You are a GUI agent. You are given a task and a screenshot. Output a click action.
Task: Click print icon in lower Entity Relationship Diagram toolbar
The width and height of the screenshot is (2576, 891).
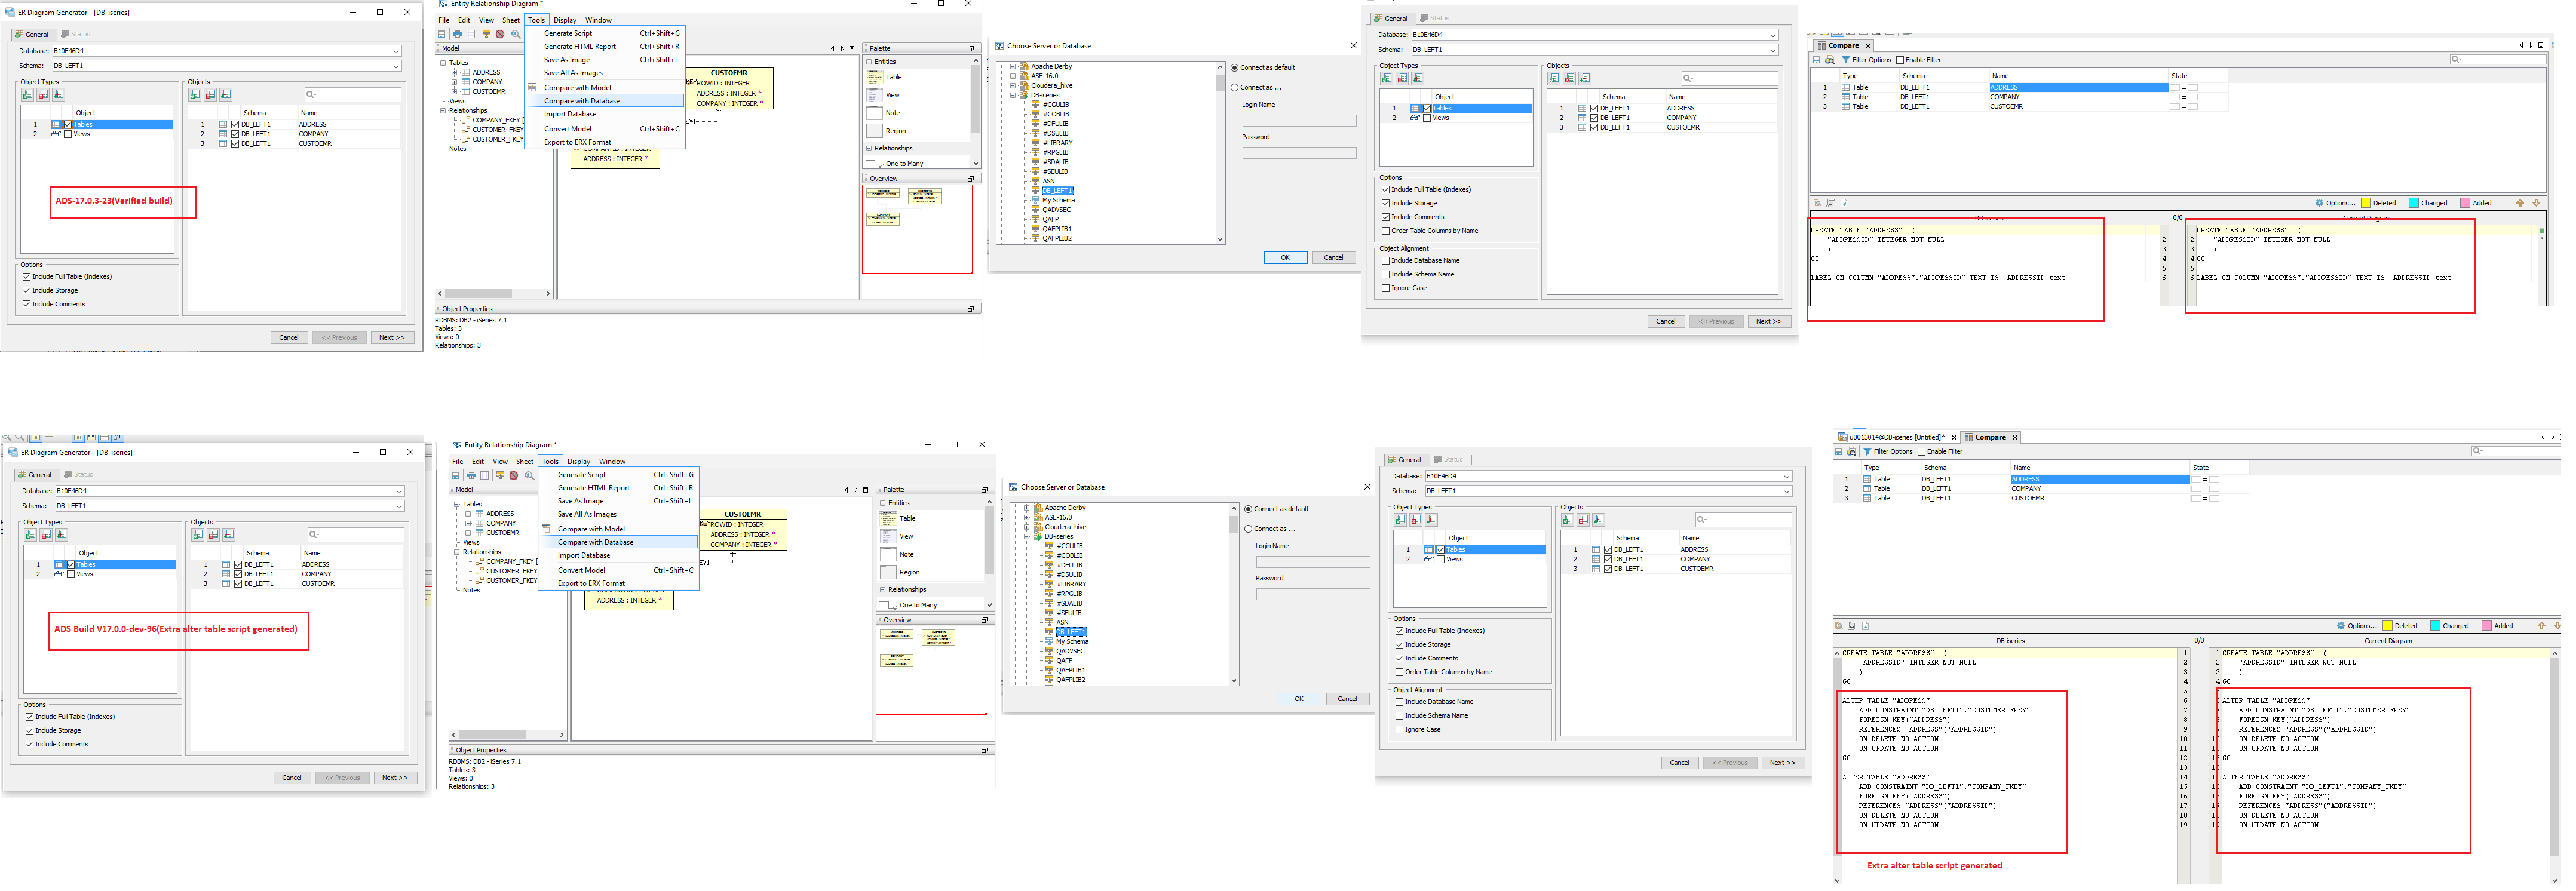coord(471,476)
